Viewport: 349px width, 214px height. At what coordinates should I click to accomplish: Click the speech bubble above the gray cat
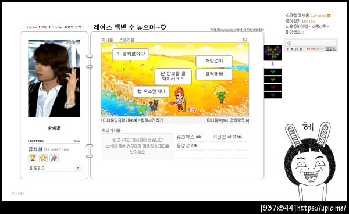pos(151,92)
